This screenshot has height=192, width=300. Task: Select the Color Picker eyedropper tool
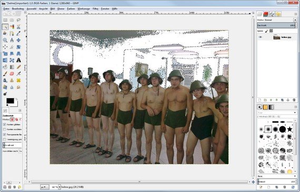coord(18,34)
